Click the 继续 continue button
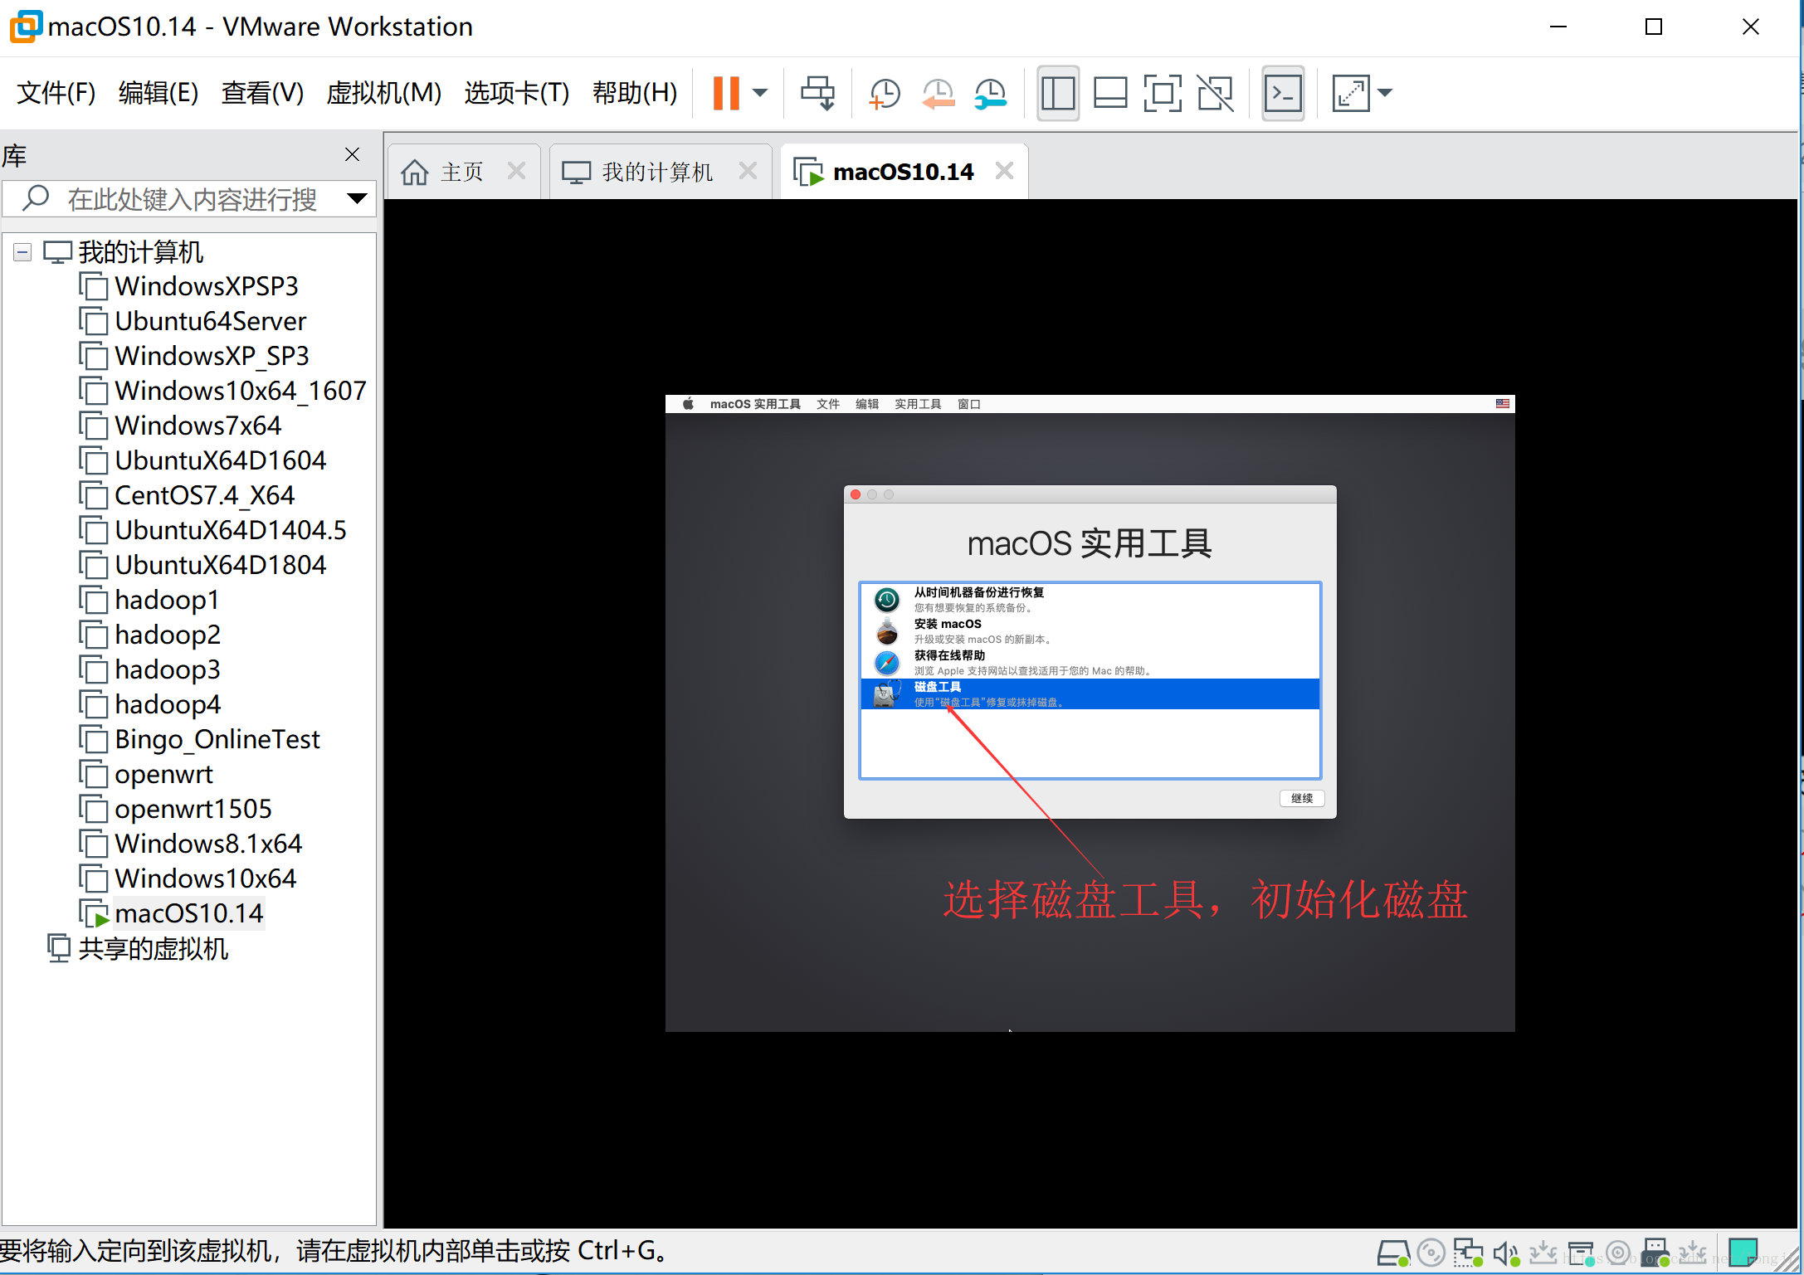 coord(1302,798)
